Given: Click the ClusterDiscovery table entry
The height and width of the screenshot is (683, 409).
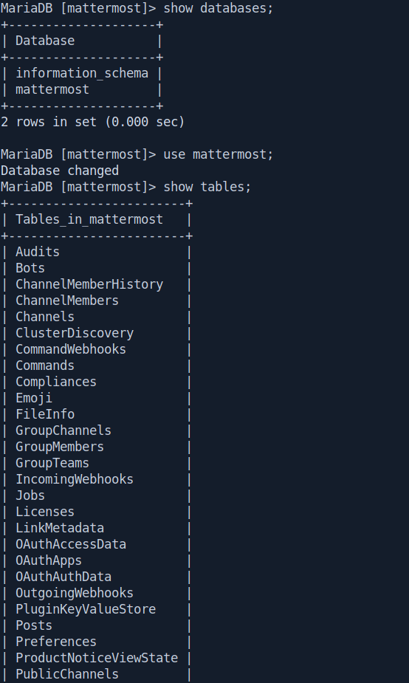Looking at the screenshot, I should coord(75,333).
